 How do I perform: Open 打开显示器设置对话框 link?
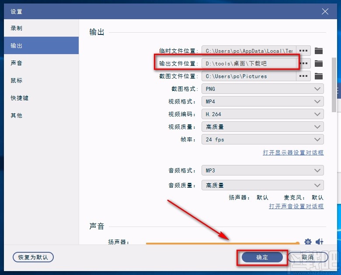[x=293, y=152]
